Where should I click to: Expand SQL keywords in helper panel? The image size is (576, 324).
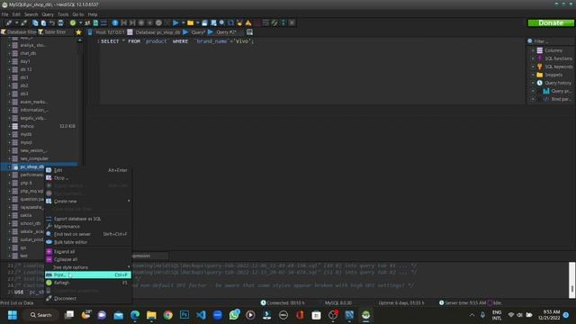(x=533, y=67)
